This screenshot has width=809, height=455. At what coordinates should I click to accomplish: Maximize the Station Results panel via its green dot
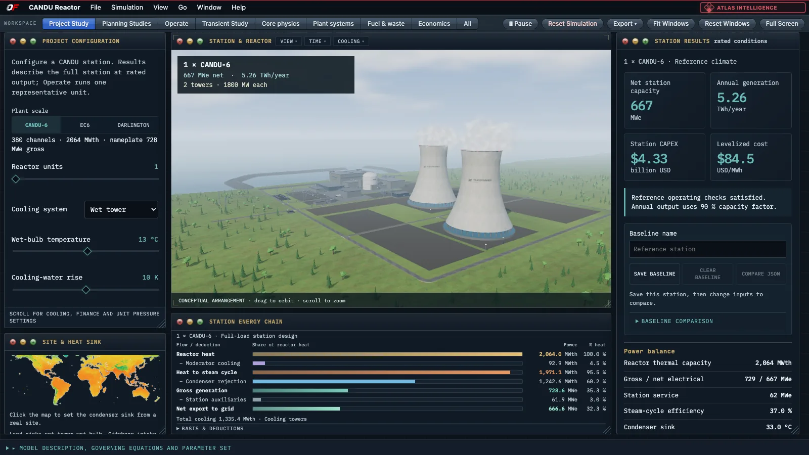pyautogui.click(x=645, y=41)
